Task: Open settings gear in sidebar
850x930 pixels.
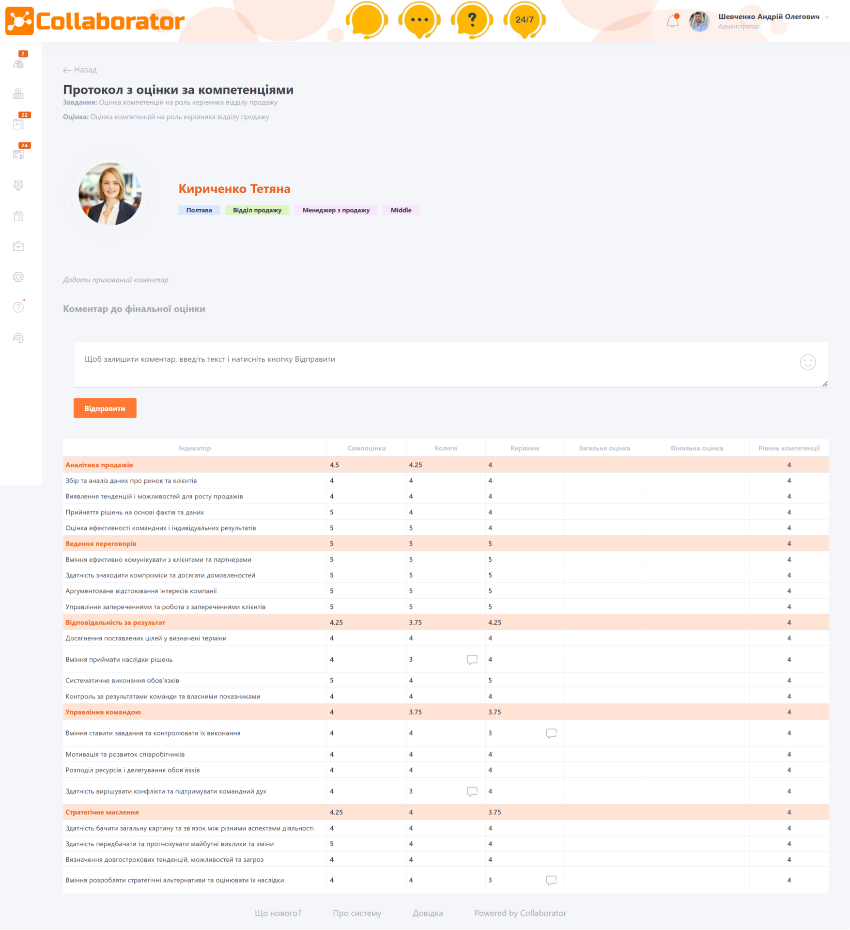Action: (18, 277)
